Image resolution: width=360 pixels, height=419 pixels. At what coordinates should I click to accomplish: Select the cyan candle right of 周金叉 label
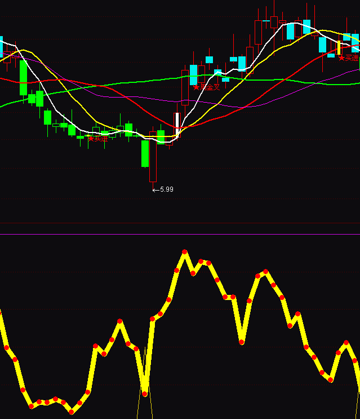226,77
